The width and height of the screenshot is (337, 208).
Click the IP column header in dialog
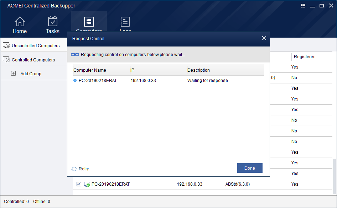[159, 70]
